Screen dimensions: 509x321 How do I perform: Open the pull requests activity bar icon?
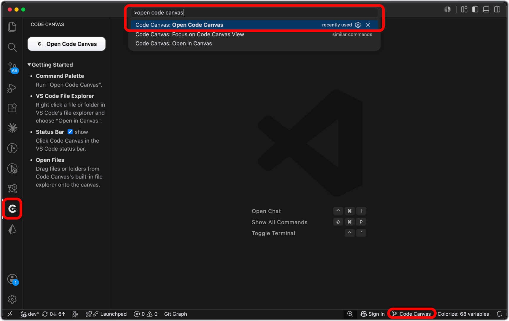point(12,189)
